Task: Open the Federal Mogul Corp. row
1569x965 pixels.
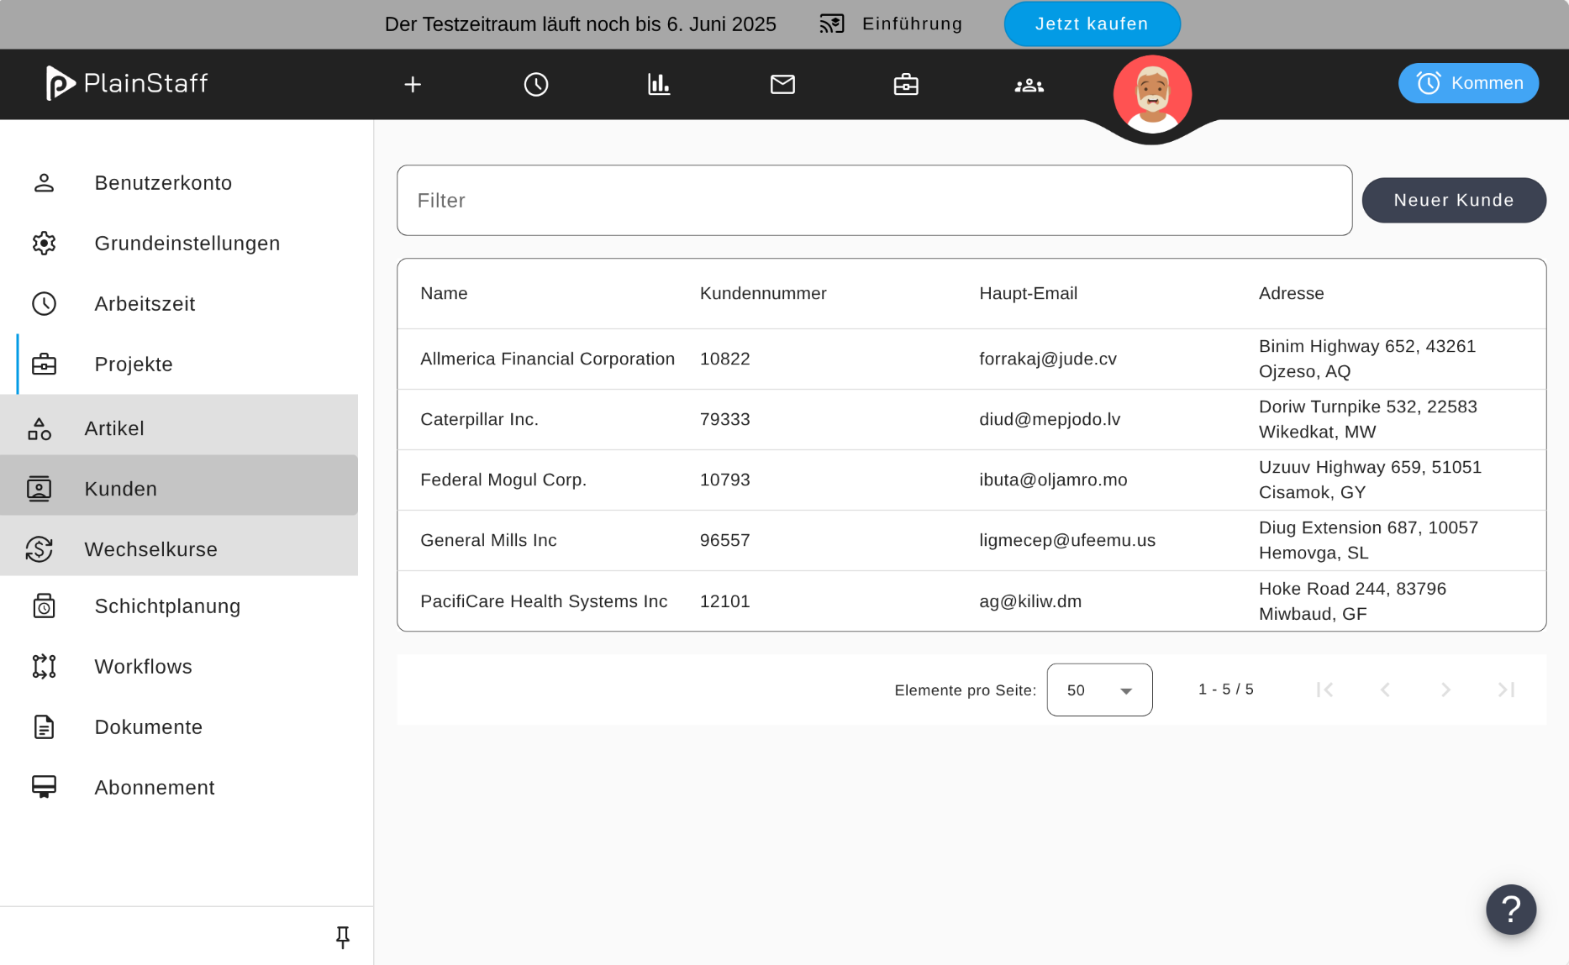Action: [971, 480]
